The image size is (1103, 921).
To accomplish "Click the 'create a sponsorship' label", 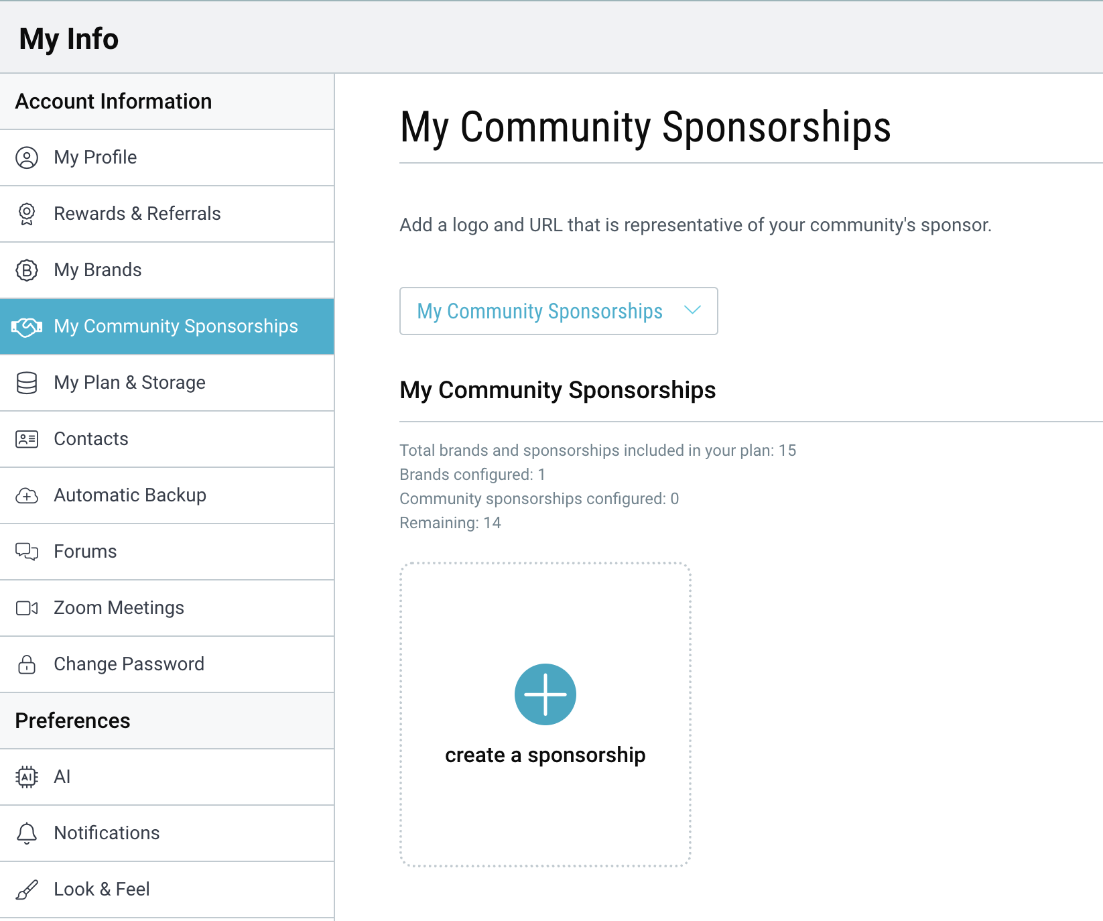I will pos(545,755).
